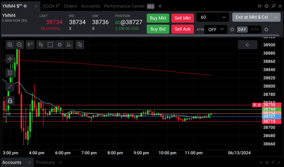
Task: Click the 2,100.00 USD profit value
Action: point(127,29)
